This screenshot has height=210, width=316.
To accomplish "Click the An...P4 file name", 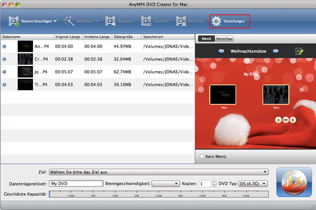I will 41,46.
